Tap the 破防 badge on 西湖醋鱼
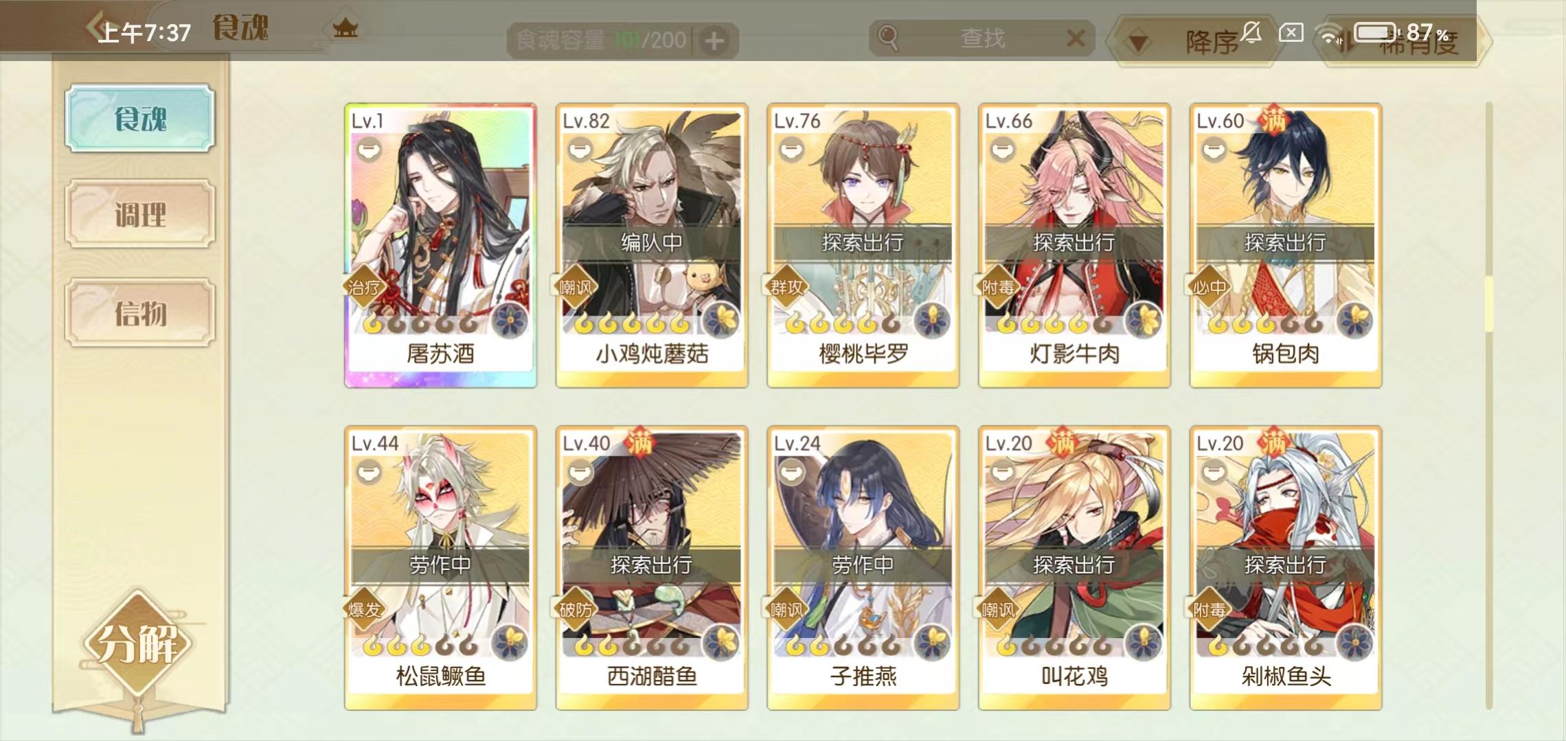 pos(575,609)
